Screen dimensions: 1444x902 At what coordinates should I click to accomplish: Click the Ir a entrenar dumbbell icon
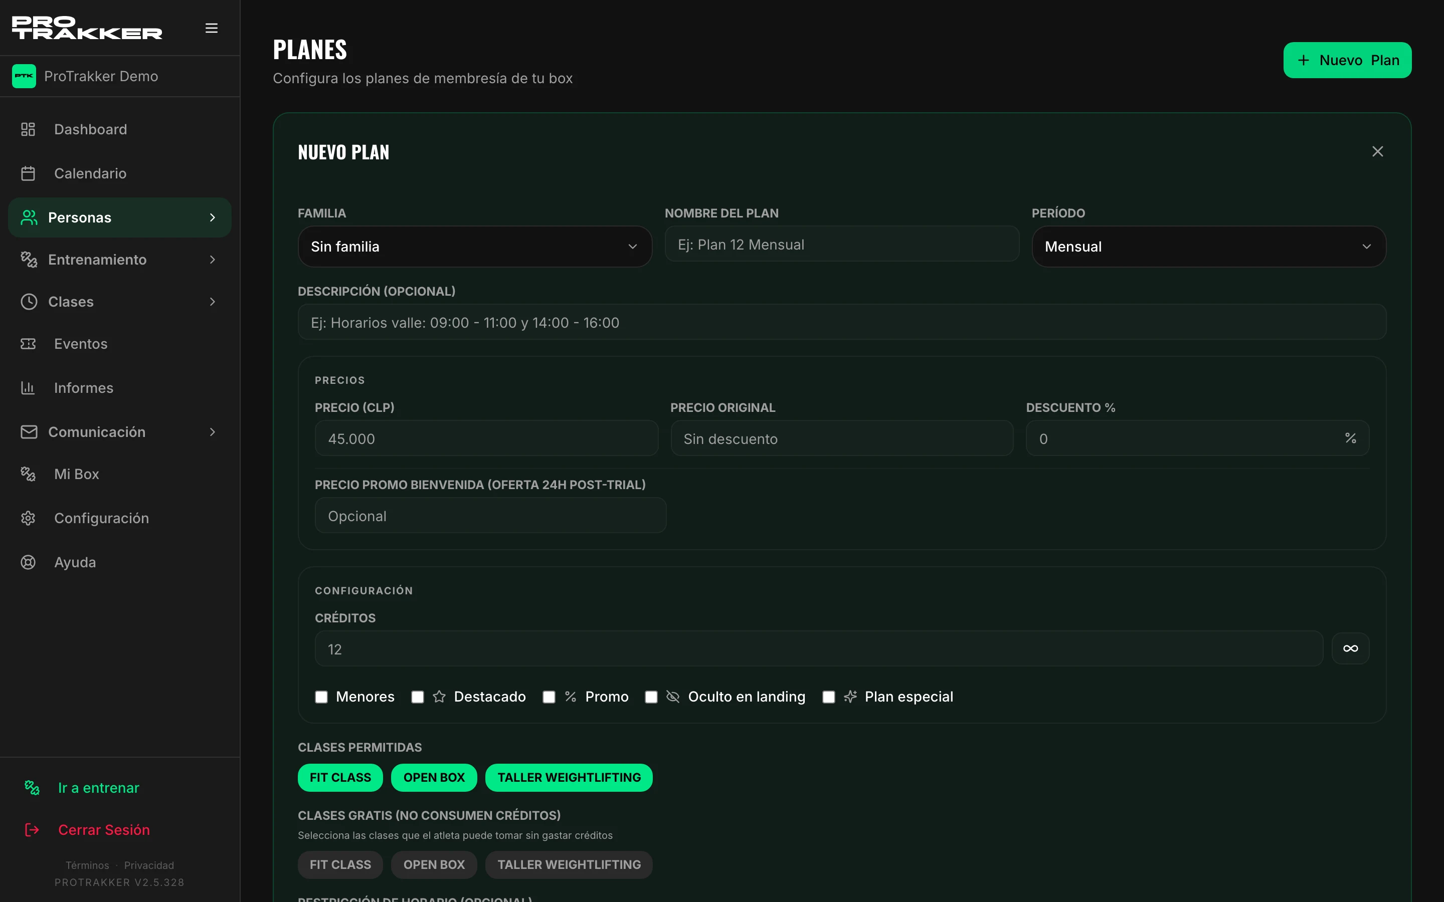32,788
